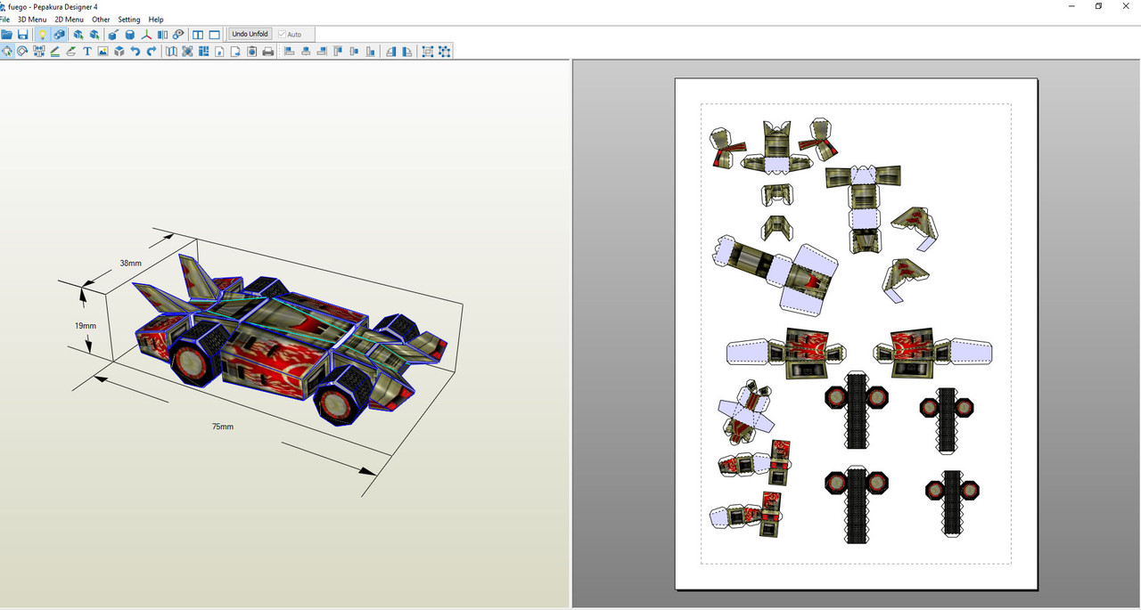Viewport: 1141px width, 610px height.
Task: Open the 2D Menu
Action: [x=69, y=20]
